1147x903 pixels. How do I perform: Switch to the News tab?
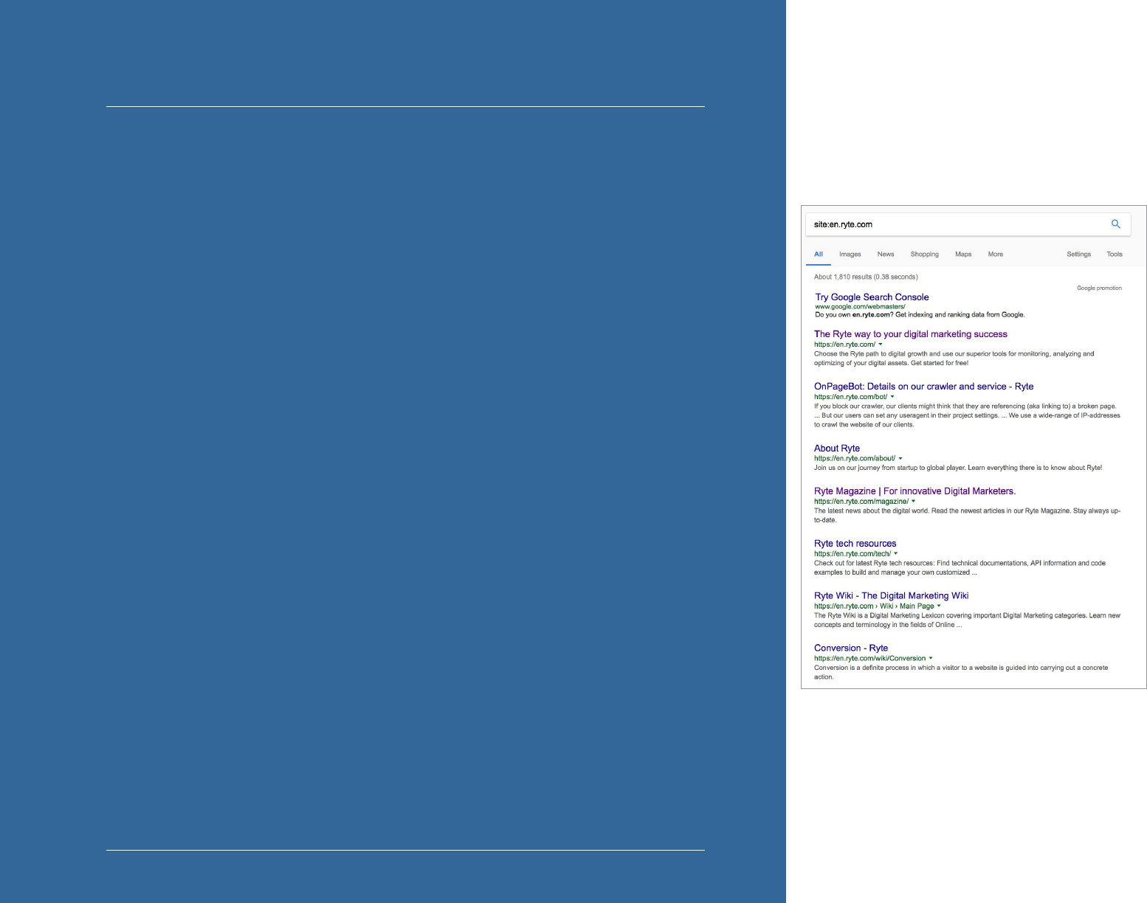(886, 254)
